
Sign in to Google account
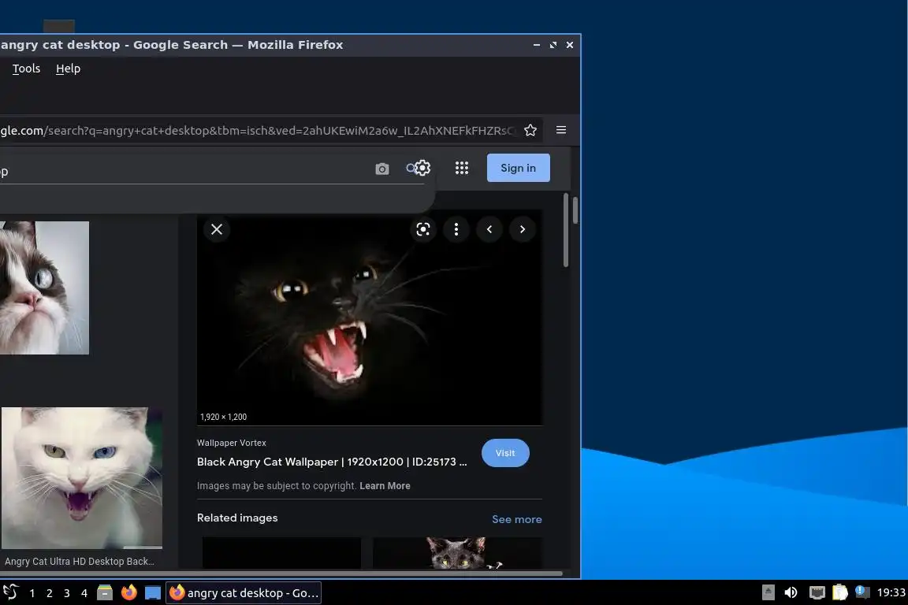[519, 168]
